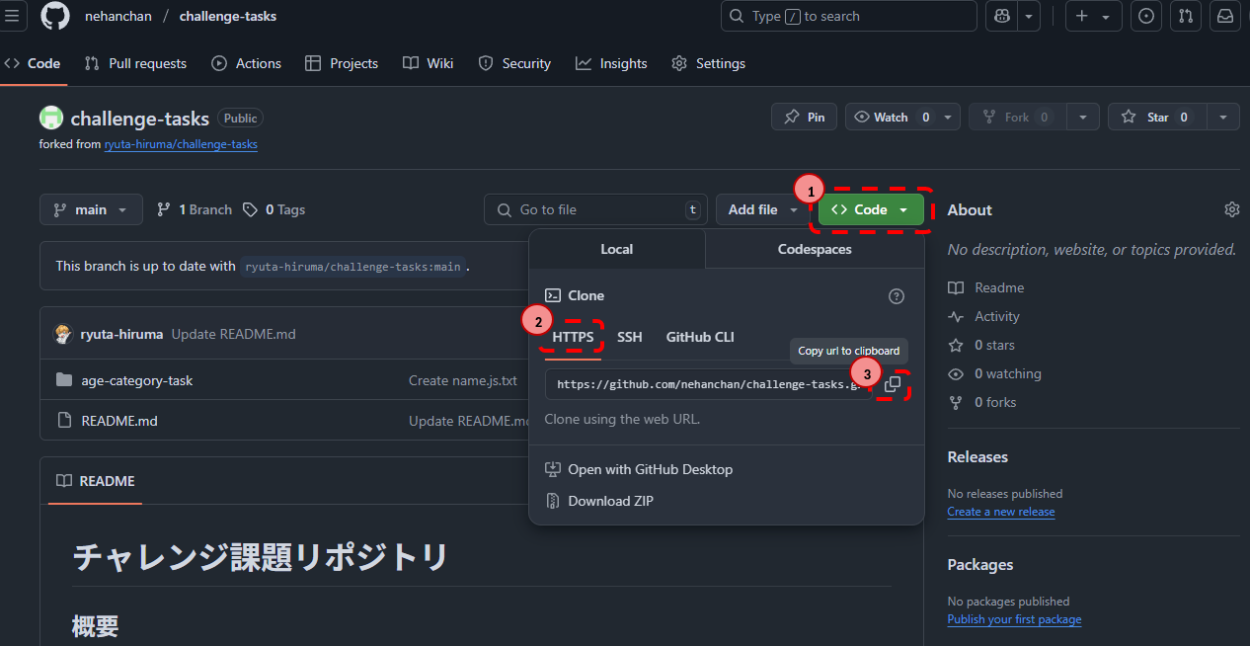View the 1 Branch link
The width and height of the screenshot is (1250, 646).
[x=195, y=209]
